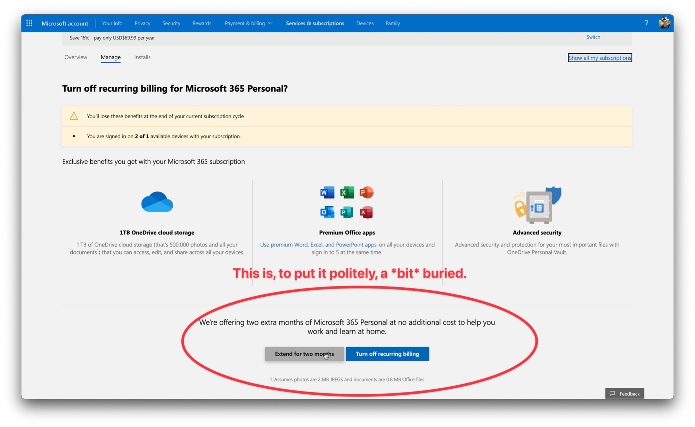This screenshot has width=695, height=427.
Task: Switch to the Overview tab
Action: click(76, 57)
